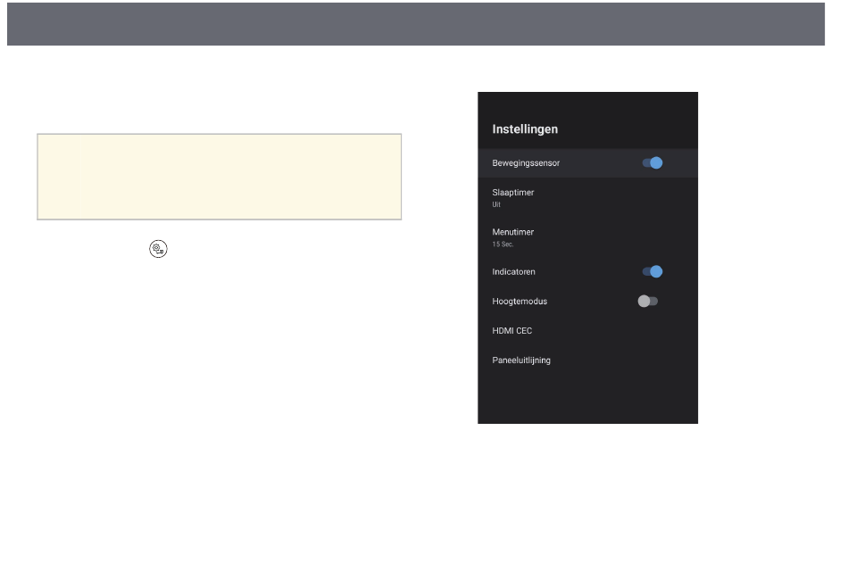Click the Indicatoren label
848x588 pixels.
pos(513,272)
